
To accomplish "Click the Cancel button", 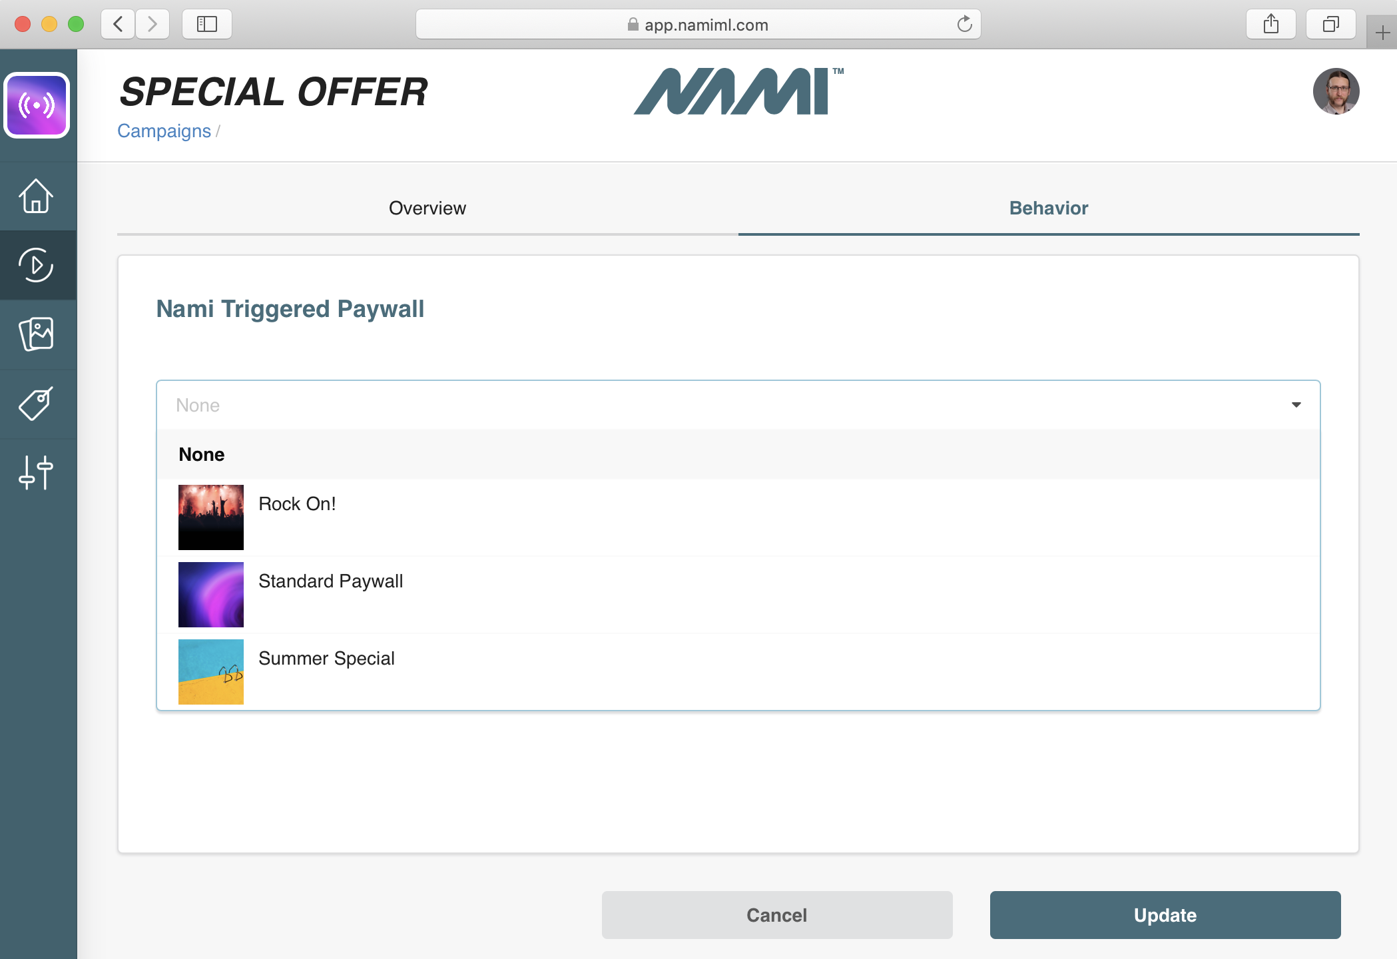I will pos(776,915).
